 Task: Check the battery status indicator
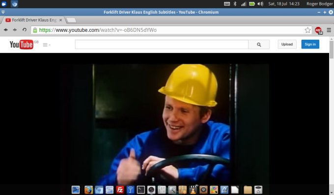(x=252, y=3)
